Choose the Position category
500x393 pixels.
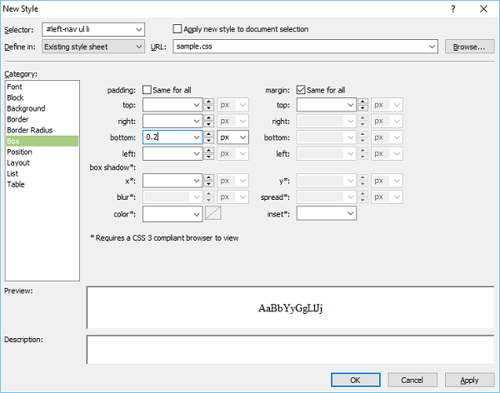20,152
